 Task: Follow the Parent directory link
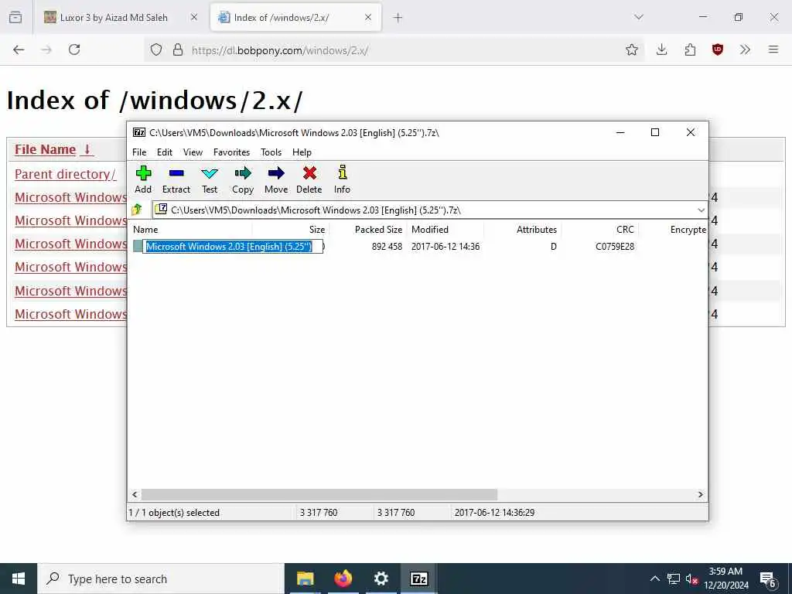(65, 174)
